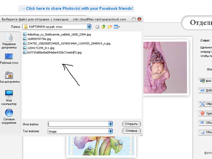The image size is (212, 159).
Task: Click the file dialog's corner resize grip
Action: tap(141, 134)
